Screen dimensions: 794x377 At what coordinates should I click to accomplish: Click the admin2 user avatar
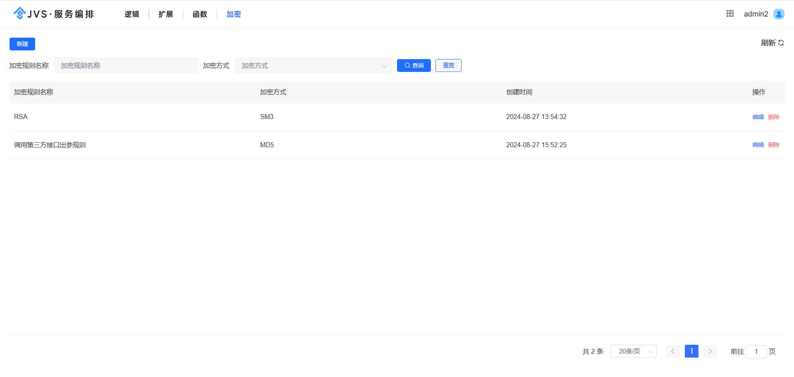coord(779,14)
